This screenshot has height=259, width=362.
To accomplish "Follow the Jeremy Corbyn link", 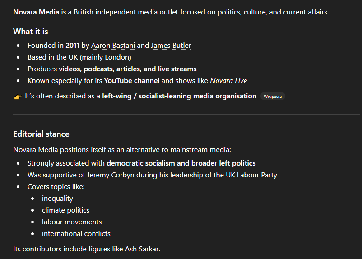I will 111,175.
